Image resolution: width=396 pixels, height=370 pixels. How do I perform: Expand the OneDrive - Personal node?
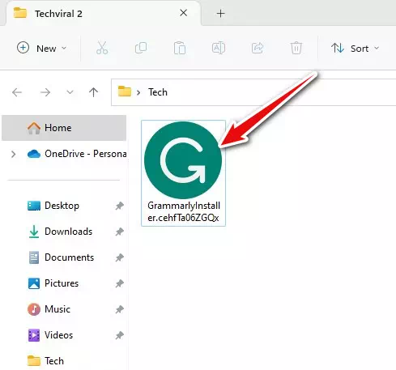pyautogui.click(x=13, y=154)
